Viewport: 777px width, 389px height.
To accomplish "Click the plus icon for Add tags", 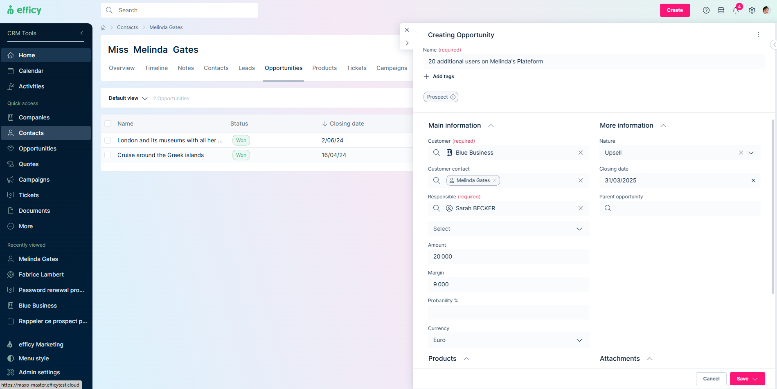I will click(x=426, y=76).
